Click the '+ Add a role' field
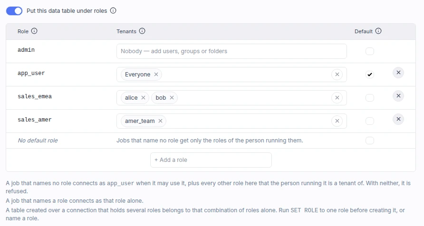The image size is (424, 226). click(211, 160)
